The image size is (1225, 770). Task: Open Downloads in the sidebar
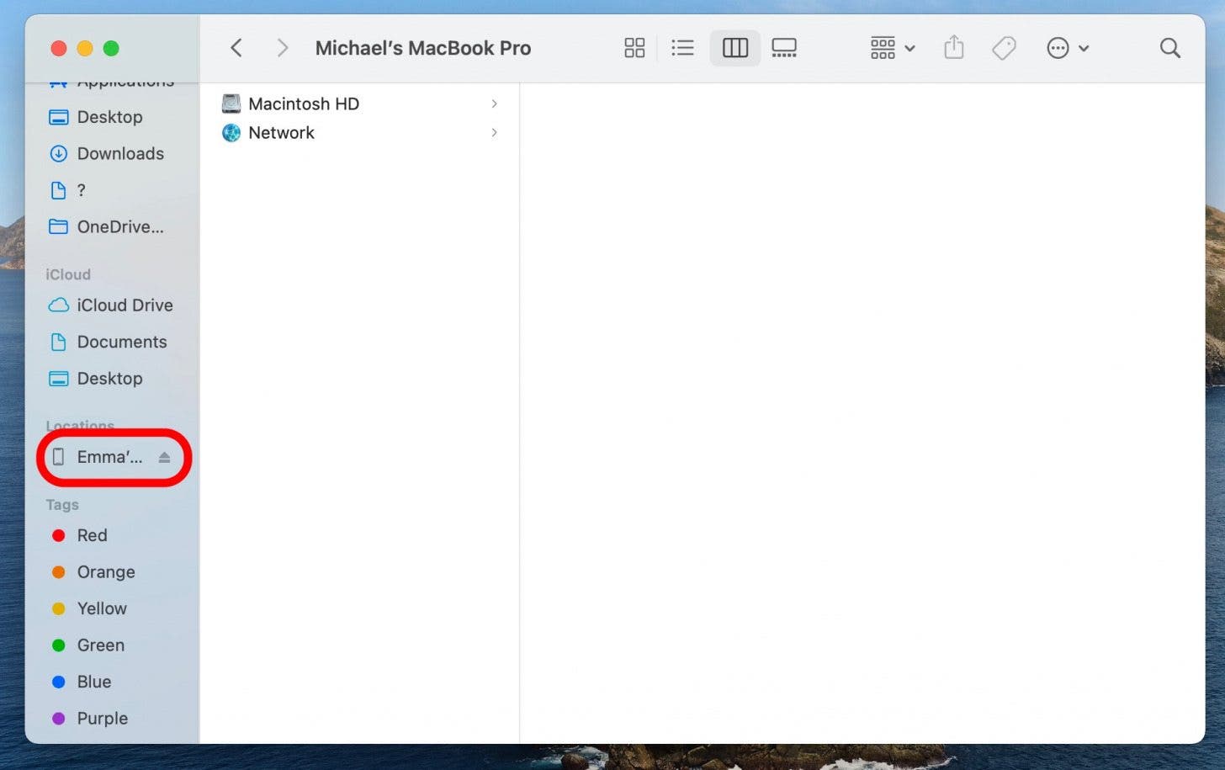pyautogui.click(x=120, y=153)
